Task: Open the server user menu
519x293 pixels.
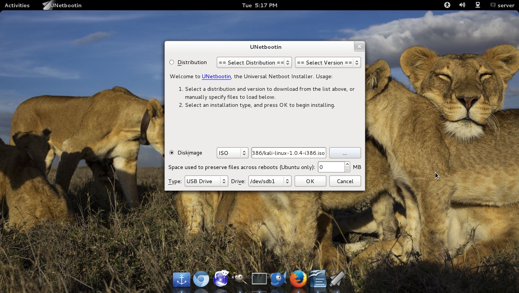Action: (x=502, y=5)
